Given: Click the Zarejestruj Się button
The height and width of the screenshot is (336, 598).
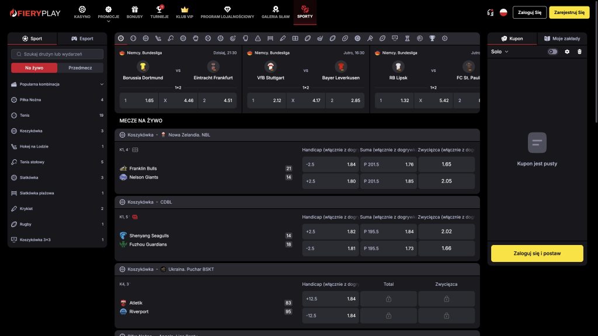Looking at the screenshot, I should [569, 12].
